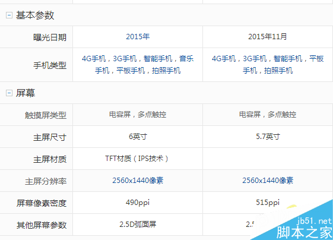Viewport: 333px width, 240px height.
Task: Collapse the 屏幕 section
Action: coord(9,93)
